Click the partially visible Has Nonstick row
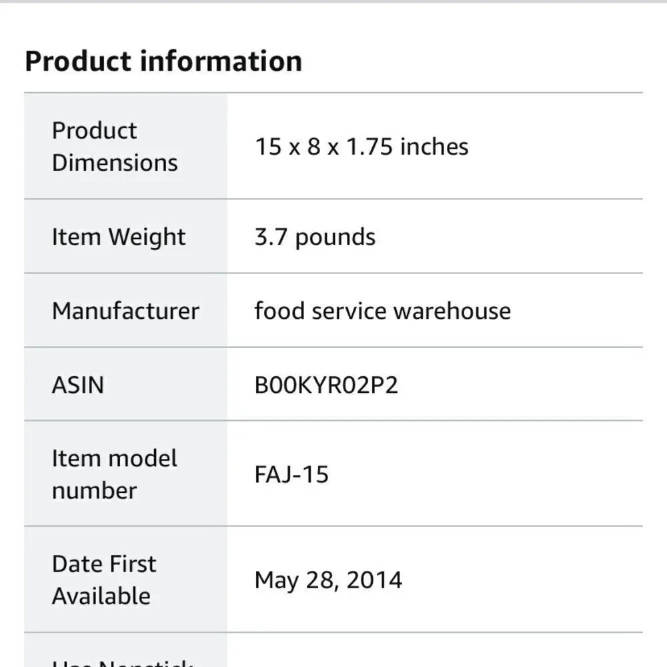Screen dimensions: 667x667 pos(333,650)
